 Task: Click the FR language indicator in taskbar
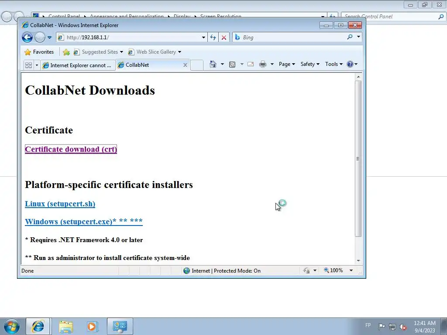tap(368, 325)
